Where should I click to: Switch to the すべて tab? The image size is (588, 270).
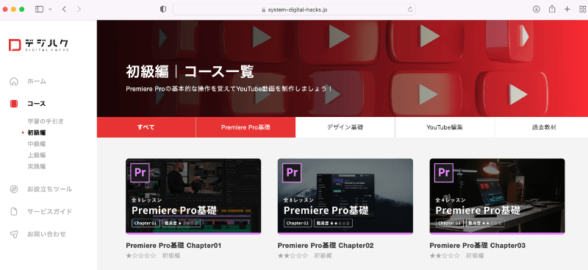coord(146,127)
